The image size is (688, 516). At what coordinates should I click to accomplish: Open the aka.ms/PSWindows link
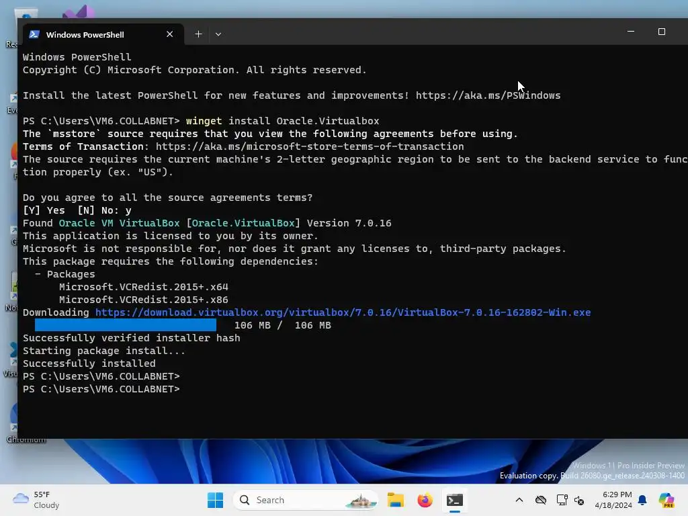point(488,95)
